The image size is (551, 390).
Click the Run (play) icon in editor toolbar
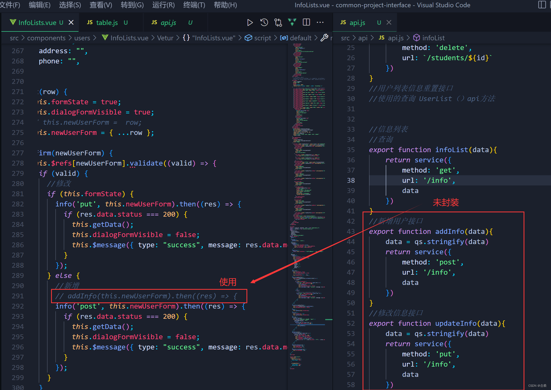coord(250,23)
